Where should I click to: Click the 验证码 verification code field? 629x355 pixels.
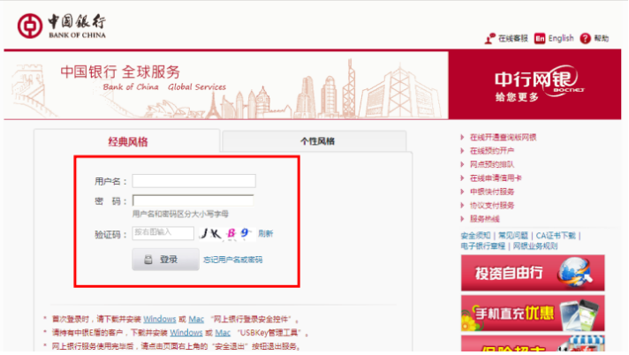pyautogui.click(x=163, y=233)
